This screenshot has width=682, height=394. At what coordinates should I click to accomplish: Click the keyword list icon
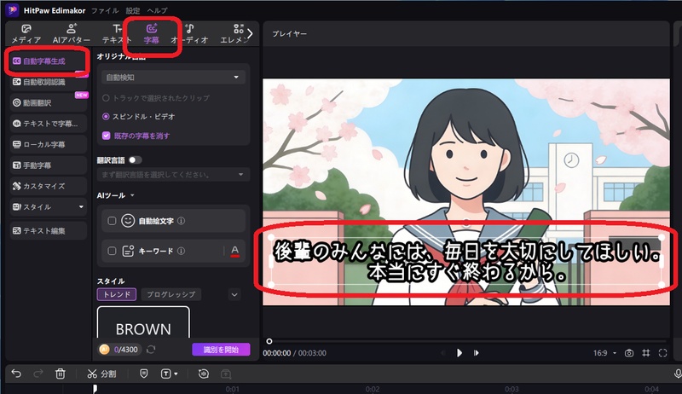pyautogui.click(x=128, y=251)
